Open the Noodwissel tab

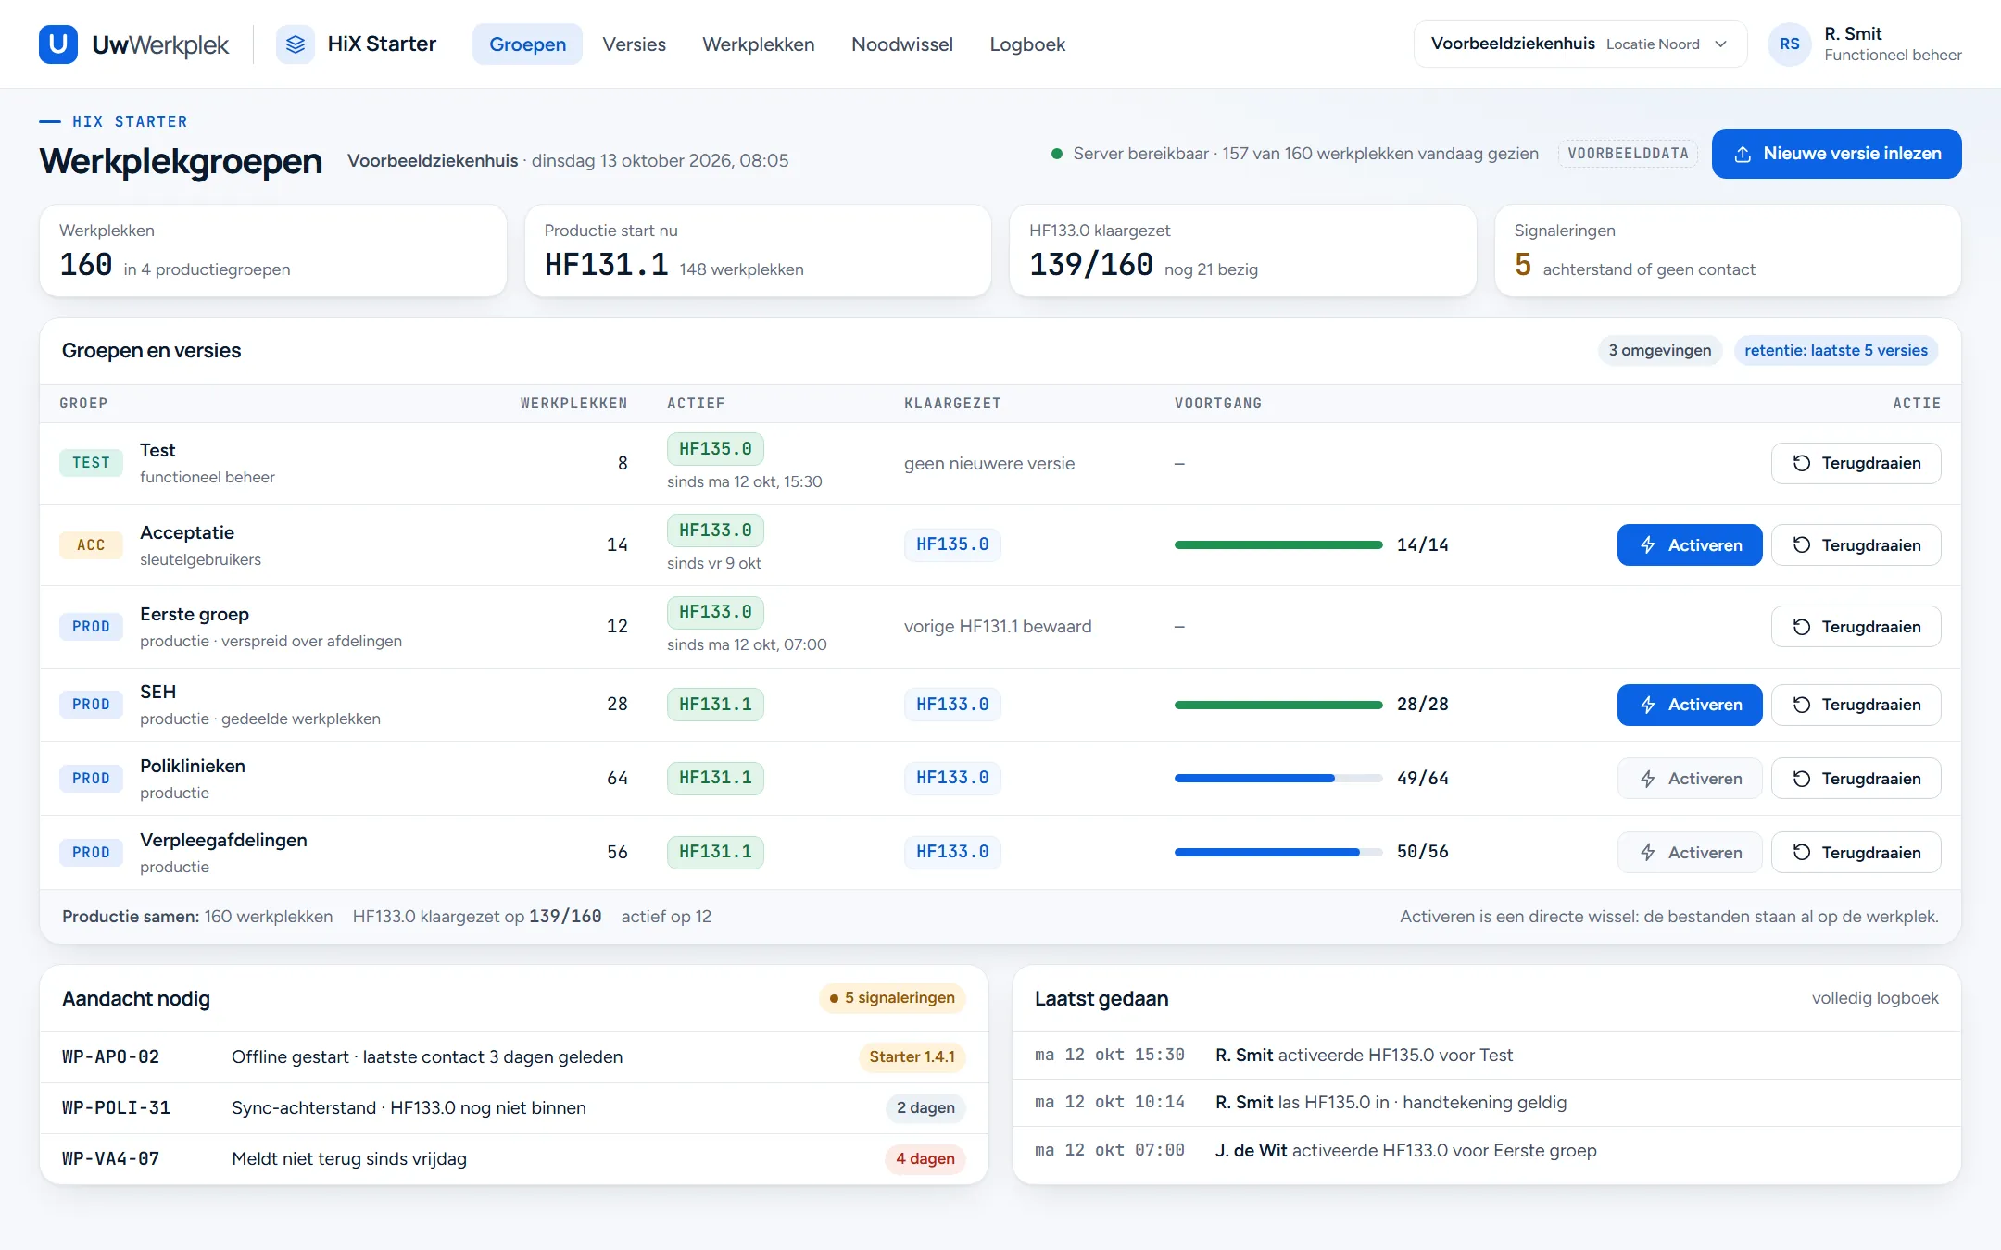click(x=901, y=44)
